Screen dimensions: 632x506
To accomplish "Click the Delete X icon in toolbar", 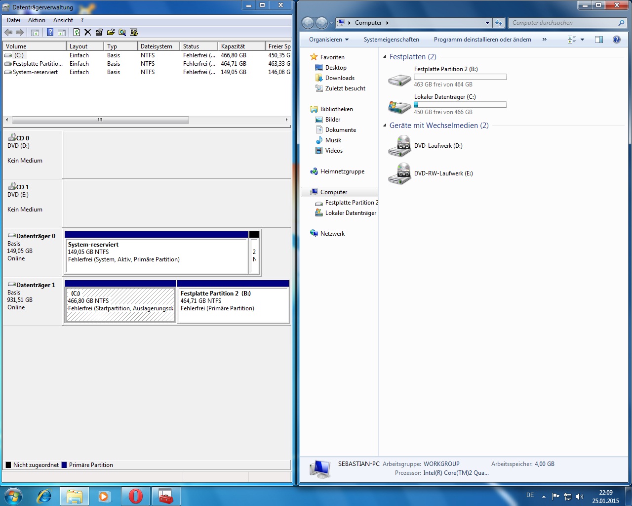I will click(88, 33).
